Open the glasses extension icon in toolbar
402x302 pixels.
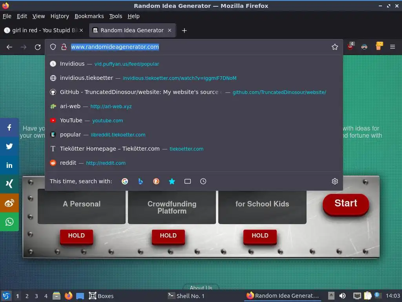pyautogui.click(x=364, y=47)
